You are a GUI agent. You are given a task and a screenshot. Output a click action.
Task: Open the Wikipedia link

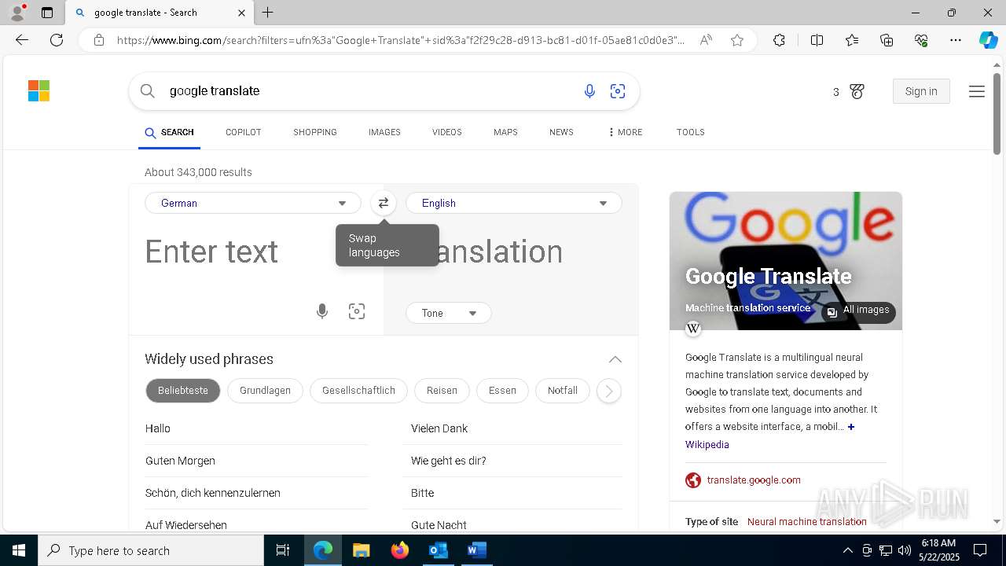point(707,445)
